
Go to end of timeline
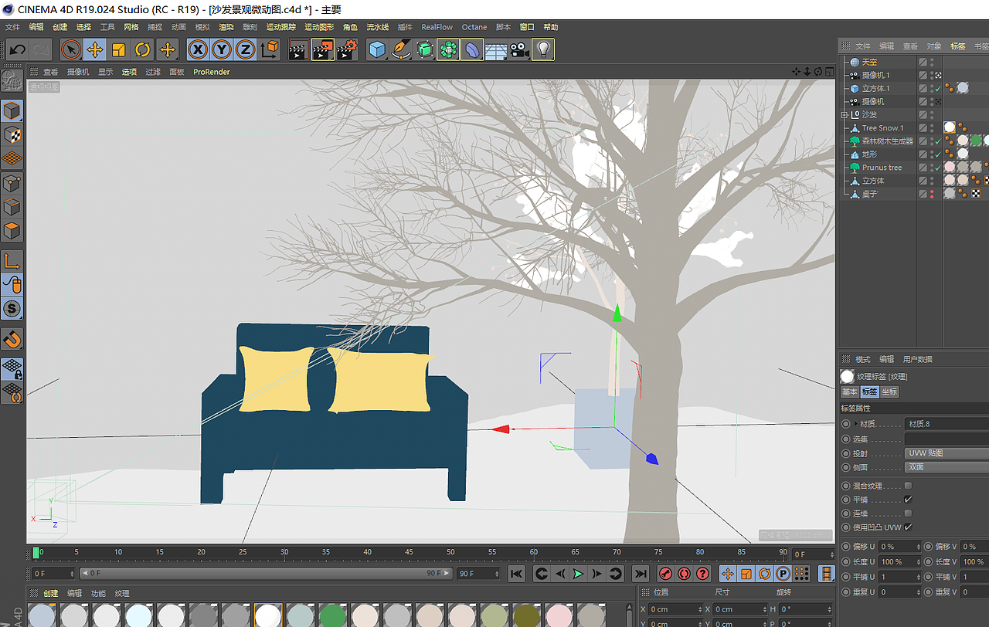(x=641, y=574)
